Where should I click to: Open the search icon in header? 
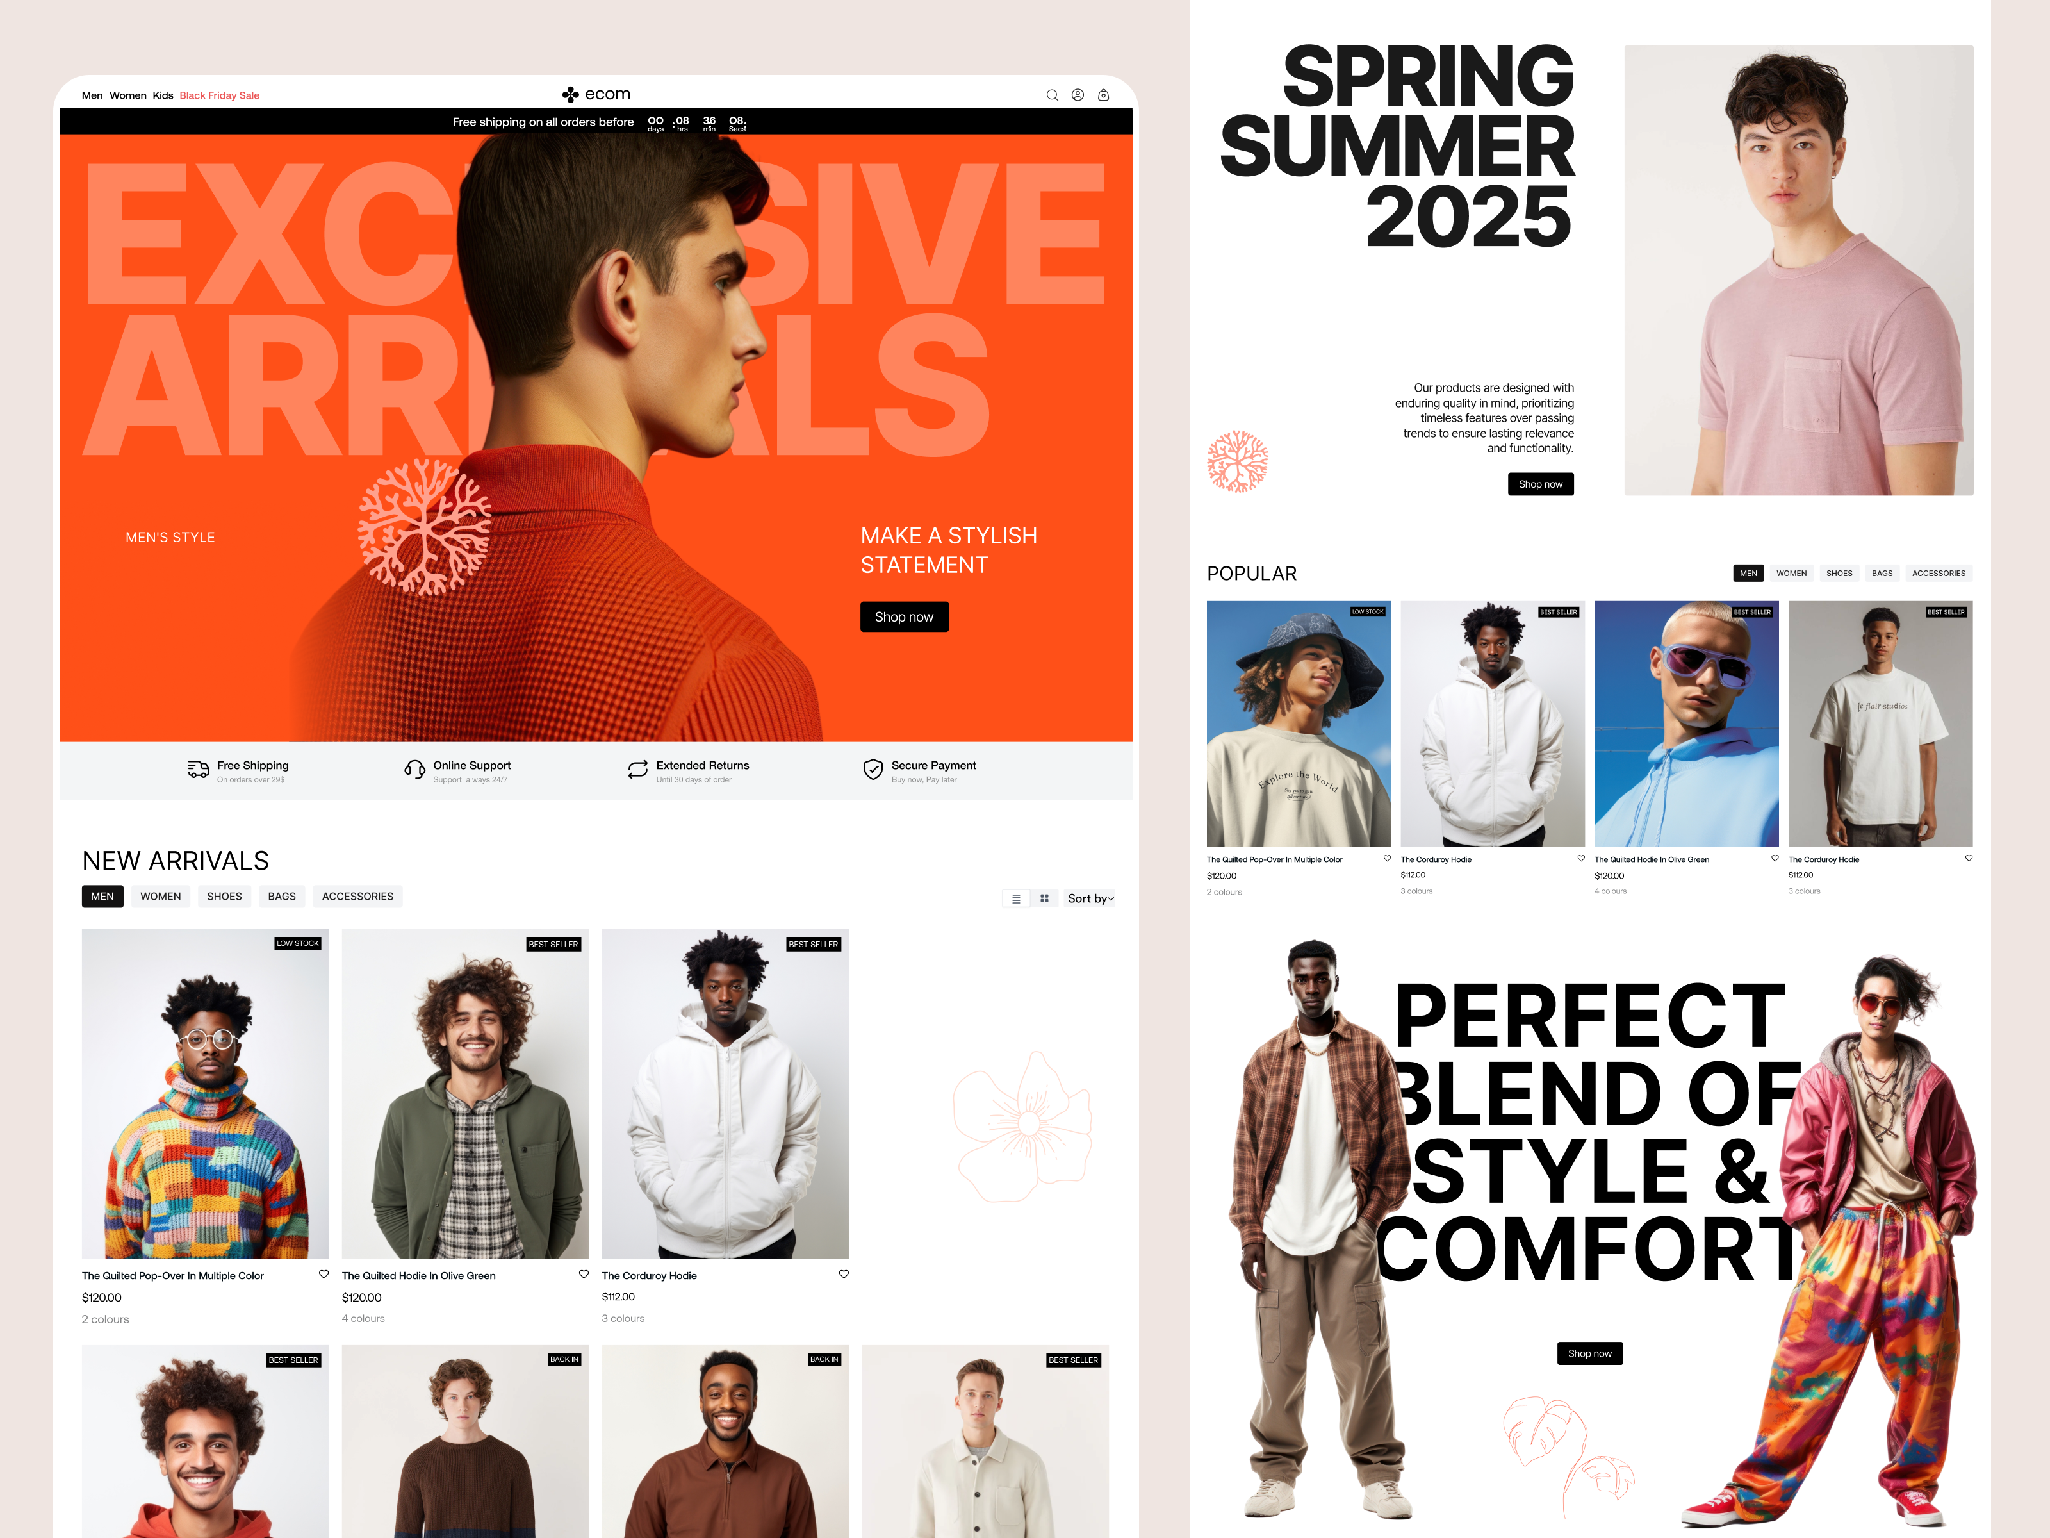1052,95
